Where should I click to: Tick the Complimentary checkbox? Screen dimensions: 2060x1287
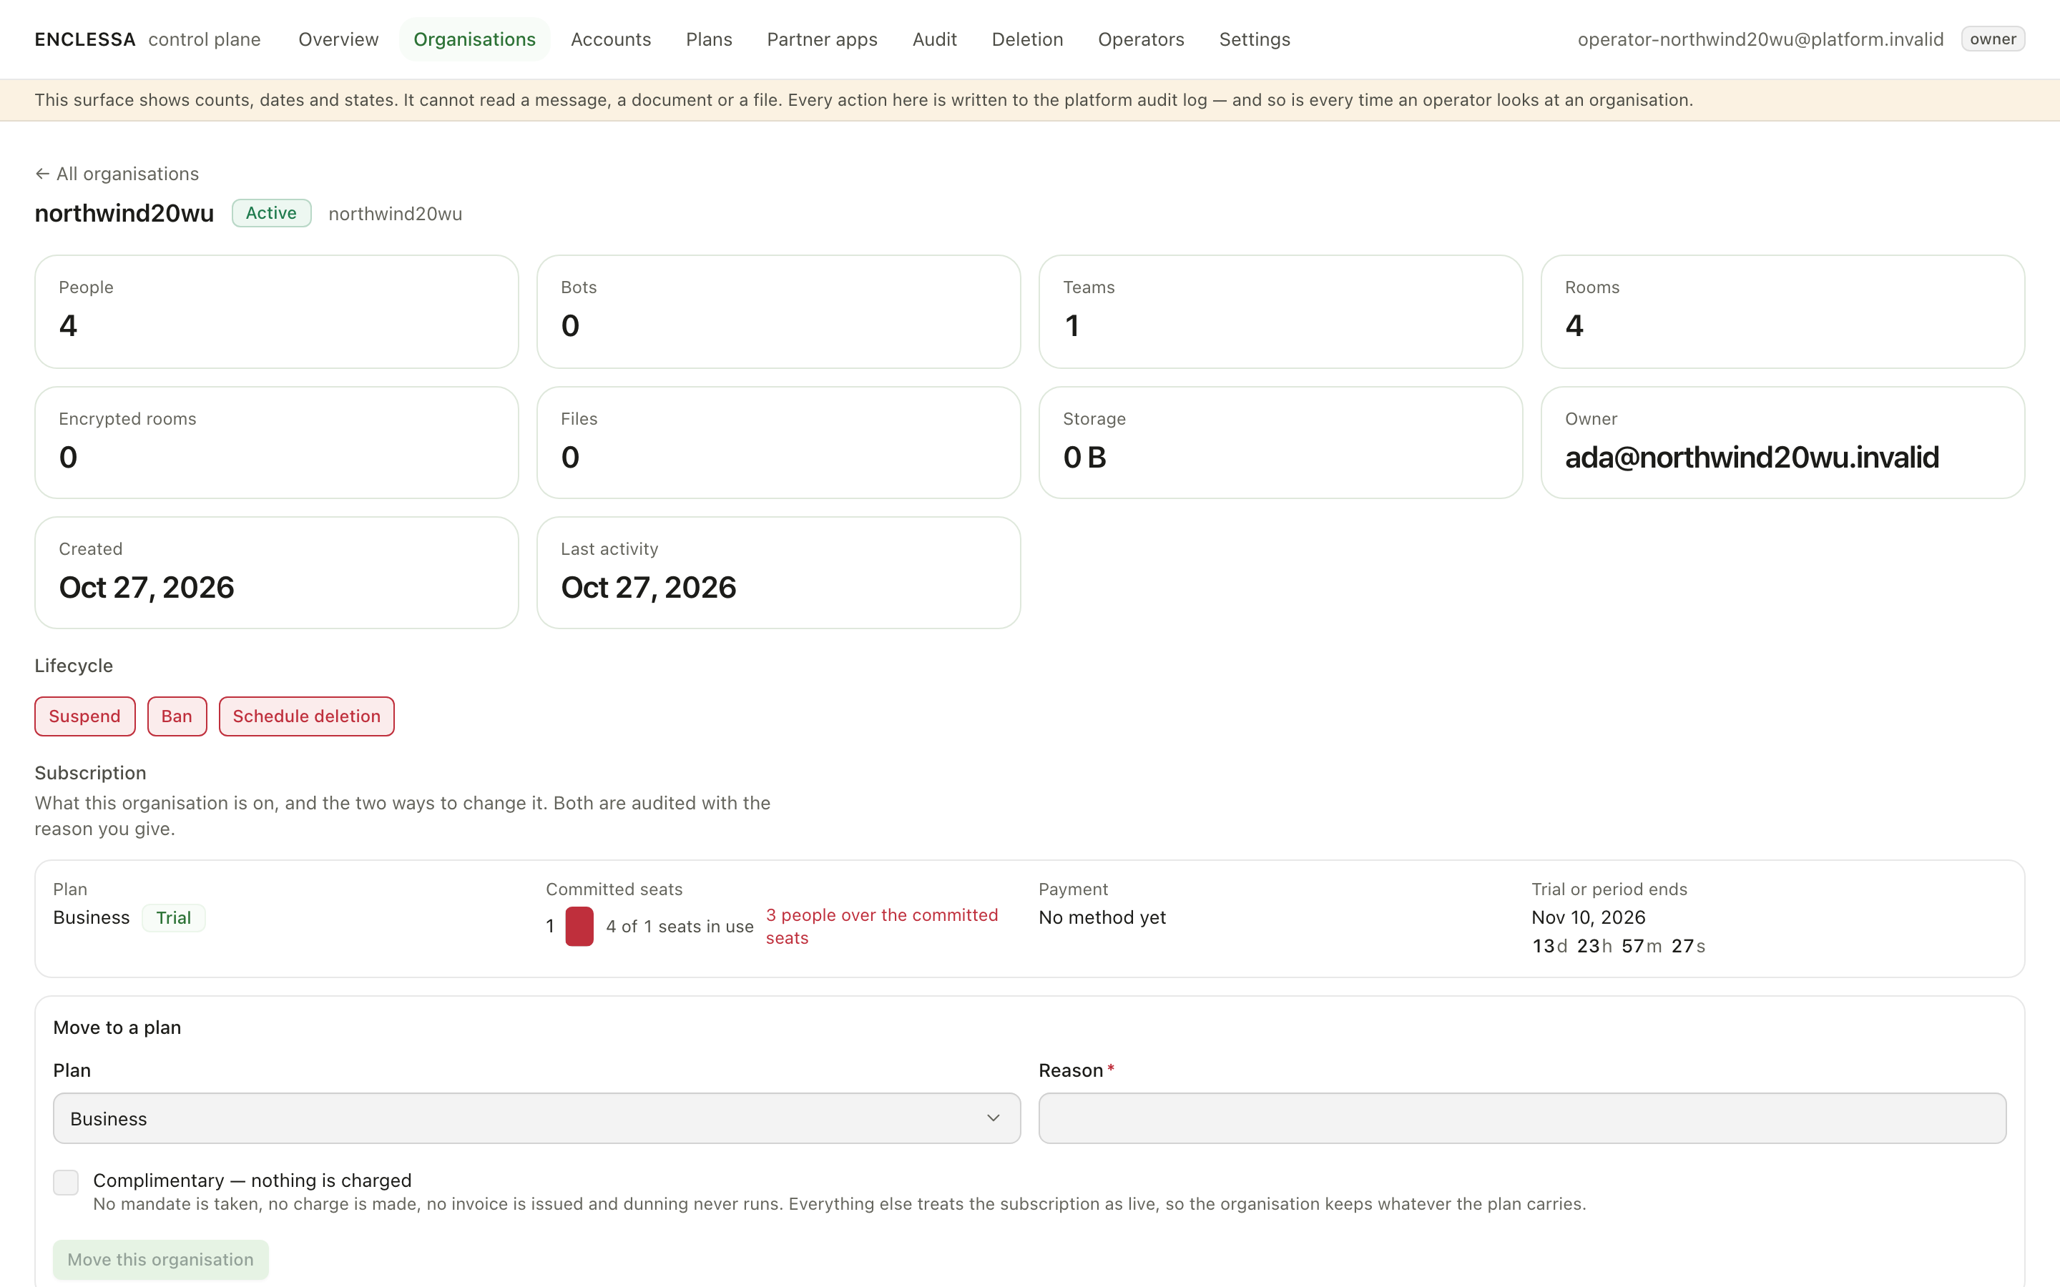66,1181
